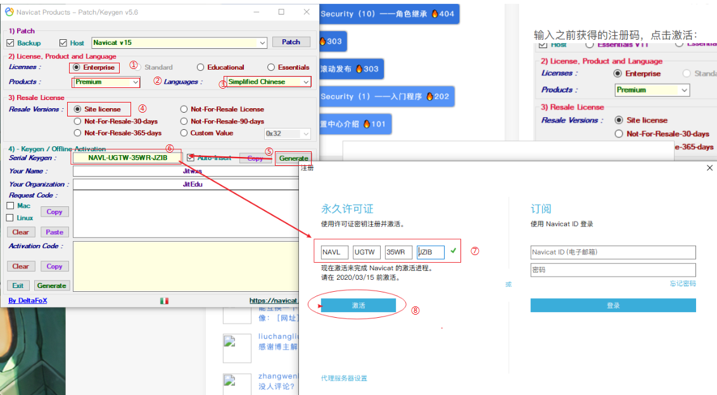Click the blue 激活 activate button
This screenshot has height=395, width=717.
click(x=358, y=305)
